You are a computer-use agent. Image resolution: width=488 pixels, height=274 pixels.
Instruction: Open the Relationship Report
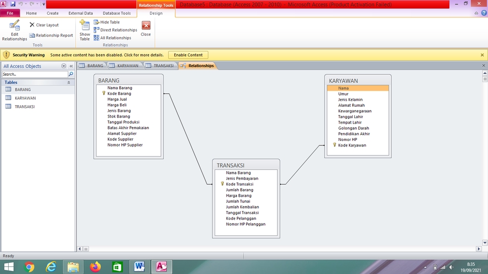coord(51,36)
